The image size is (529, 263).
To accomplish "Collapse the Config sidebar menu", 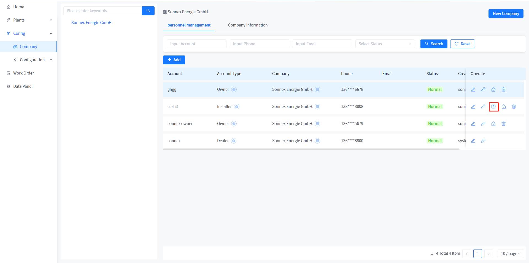I will (29, 33).
